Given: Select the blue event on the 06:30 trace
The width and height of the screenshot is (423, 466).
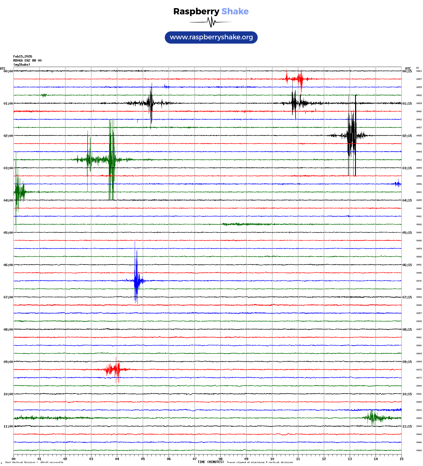Looking at the screenshot, I should (136, 281).
